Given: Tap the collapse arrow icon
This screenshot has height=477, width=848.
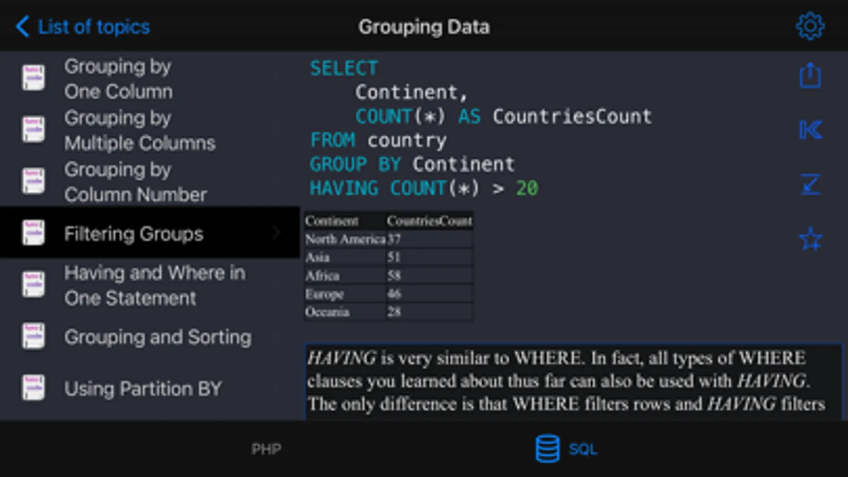Looking at the screenshot, I should (810, 184).
